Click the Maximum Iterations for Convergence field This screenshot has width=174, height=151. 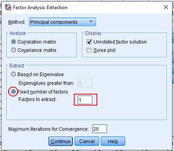coord(99,129)
